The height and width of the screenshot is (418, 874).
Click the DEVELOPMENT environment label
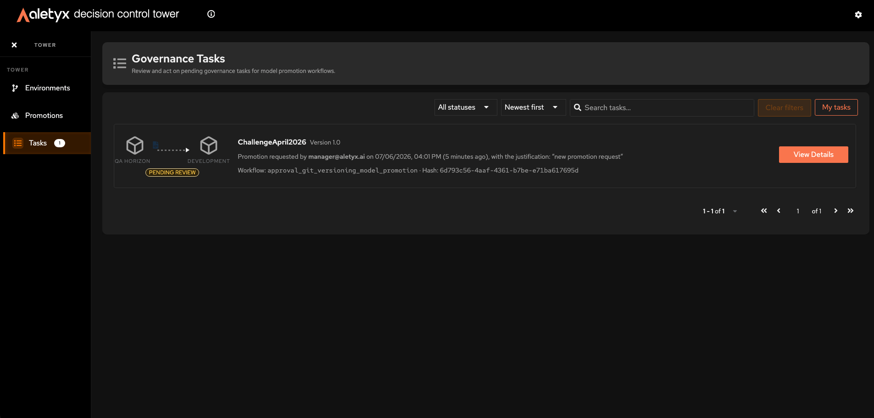coord(208,161)
